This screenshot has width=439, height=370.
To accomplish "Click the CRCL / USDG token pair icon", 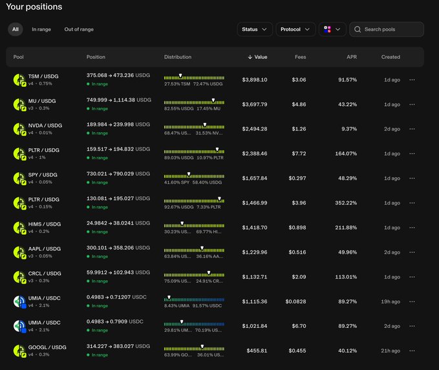I will click(x=19, y=277).
